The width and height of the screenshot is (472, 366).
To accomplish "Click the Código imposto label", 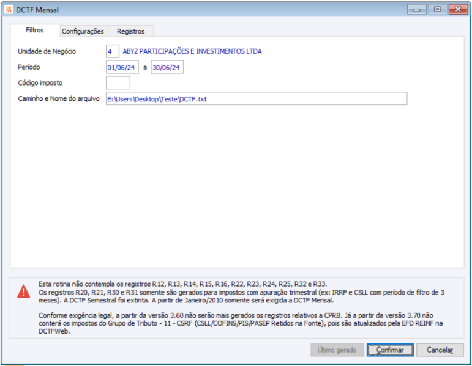I will pyautogui.click(x=40, y=83).
